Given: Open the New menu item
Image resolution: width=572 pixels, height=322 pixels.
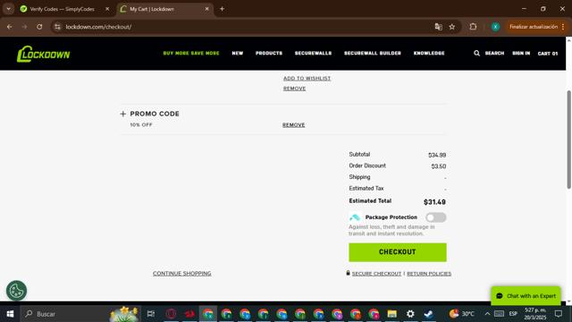Looking at the screenshot, I should click(238, 54).
